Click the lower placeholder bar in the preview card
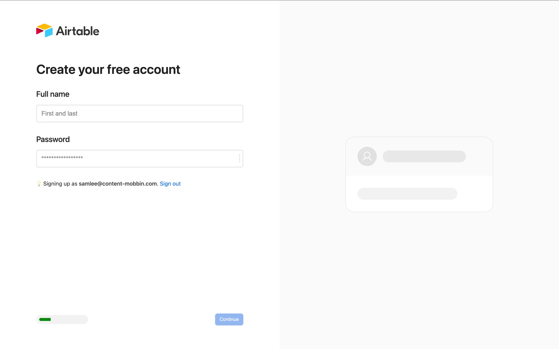Viewport: 559px width, 349px height. click(407, 194)
